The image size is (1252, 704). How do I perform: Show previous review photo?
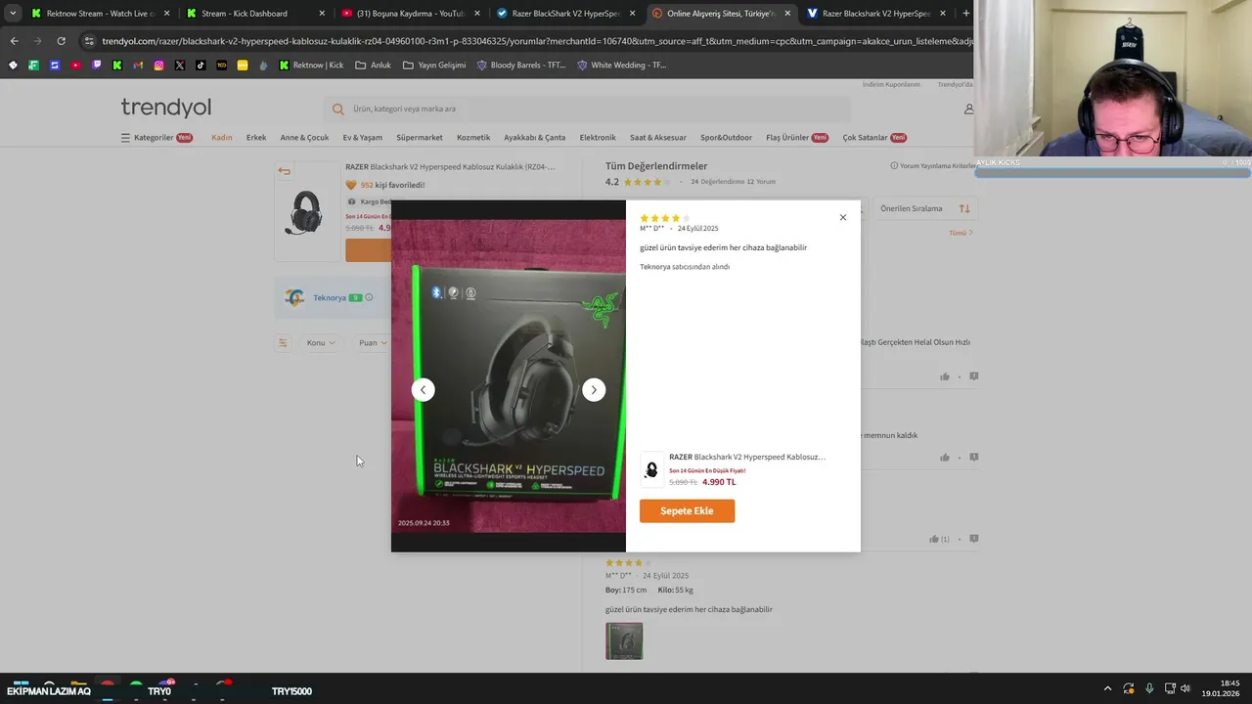pos(423,389)
